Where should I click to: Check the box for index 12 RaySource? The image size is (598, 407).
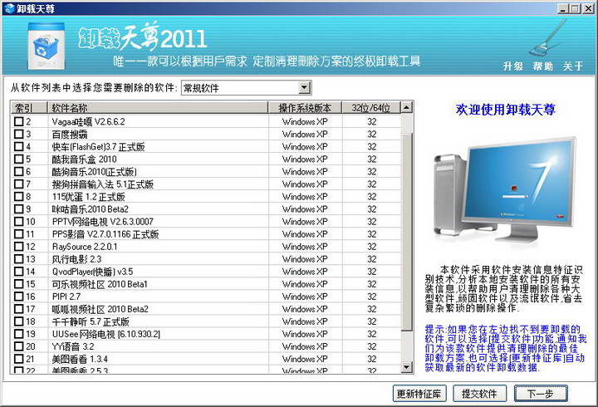click(x=18, y=247)
